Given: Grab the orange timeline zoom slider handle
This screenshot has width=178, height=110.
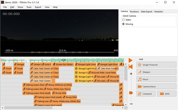Looking at the screenshot, I should 131,93.
